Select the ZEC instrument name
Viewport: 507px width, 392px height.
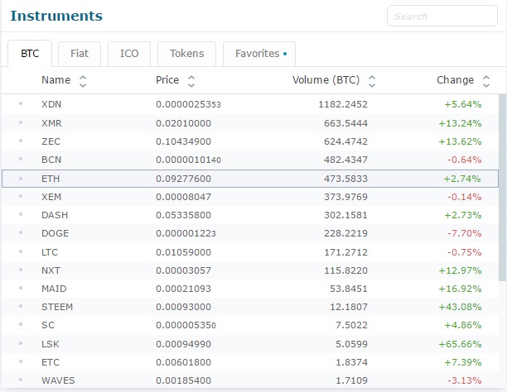click(x=51, y=141)
